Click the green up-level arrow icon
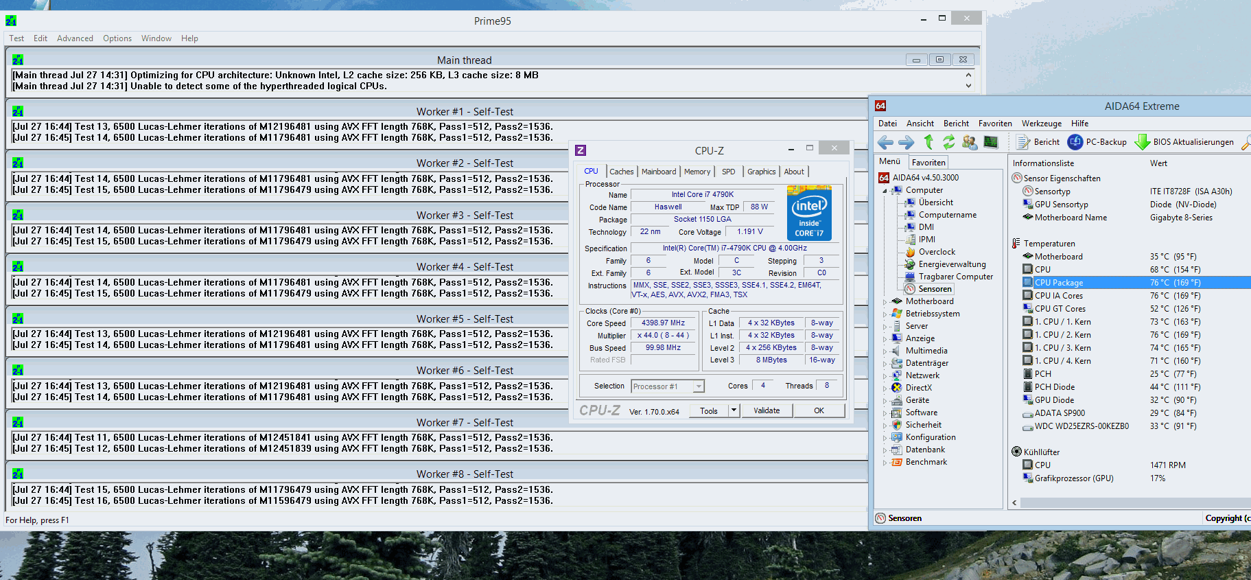 [928, 142]
